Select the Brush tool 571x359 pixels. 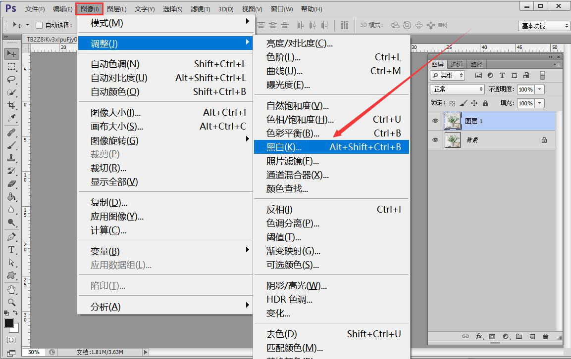pyautogui.click(x=12, y=145)
